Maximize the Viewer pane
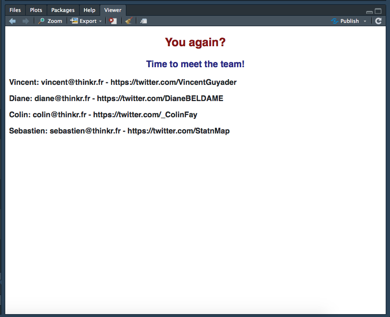 [x=378, y=11]
